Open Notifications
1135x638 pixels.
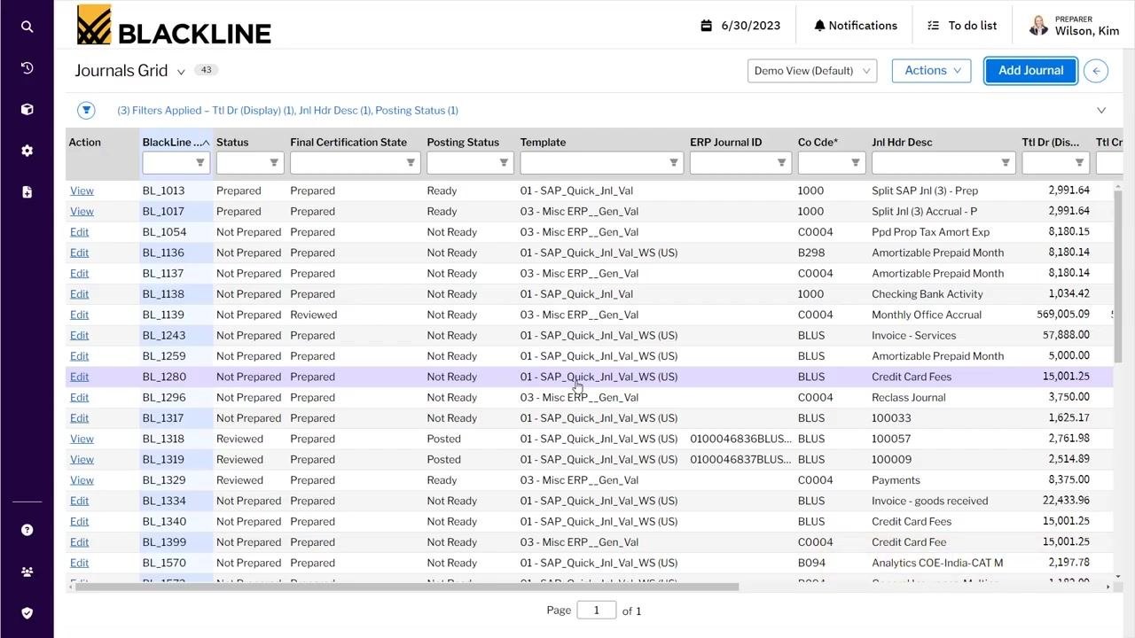[x=856, y=26]
